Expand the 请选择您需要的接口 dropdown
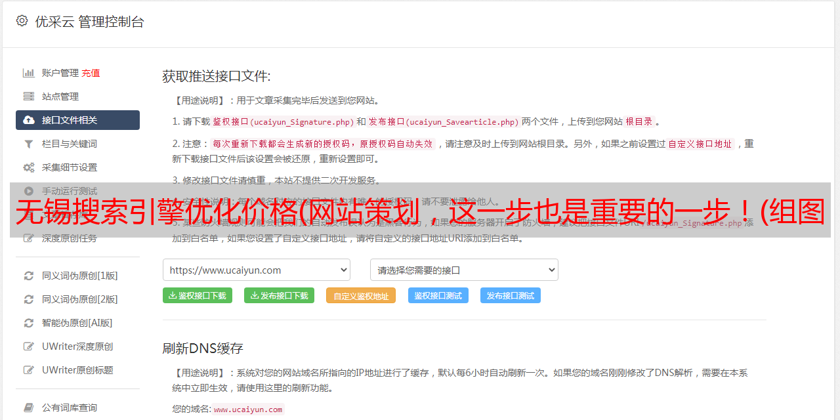This screenshot has height=420, width=840. [464, 270]
